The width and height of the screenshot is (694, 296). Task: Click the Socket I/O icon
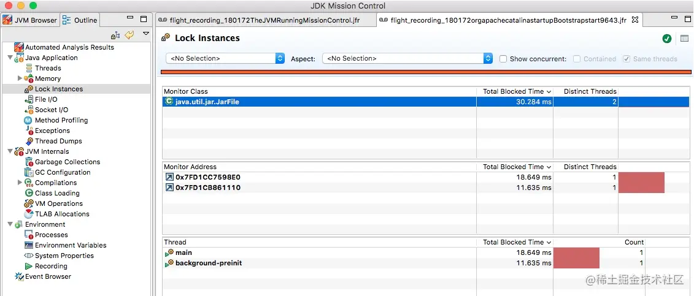(29, 110)
